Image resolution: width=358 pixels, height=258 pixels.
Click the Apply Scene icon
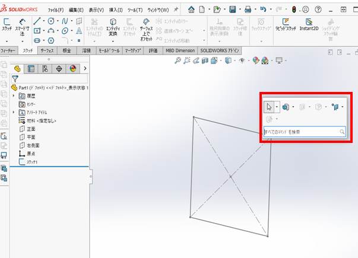click(x=265, y=60)
